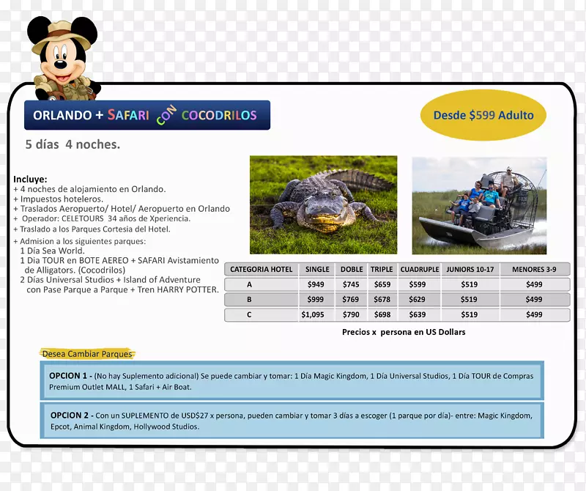Click the 'TRIPLE' column header
Viewport: 586px width, 491px height.
pyautogui.click(x=382, y=269)
